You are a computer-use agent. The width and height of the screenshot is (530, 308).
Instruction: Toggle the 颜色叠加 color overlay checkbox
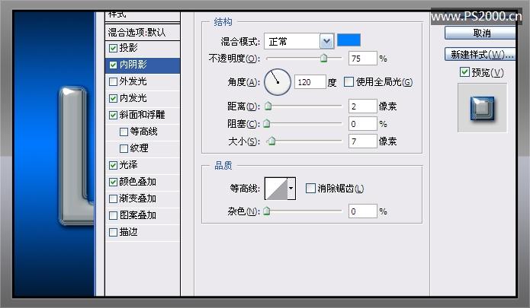point(113,182)
